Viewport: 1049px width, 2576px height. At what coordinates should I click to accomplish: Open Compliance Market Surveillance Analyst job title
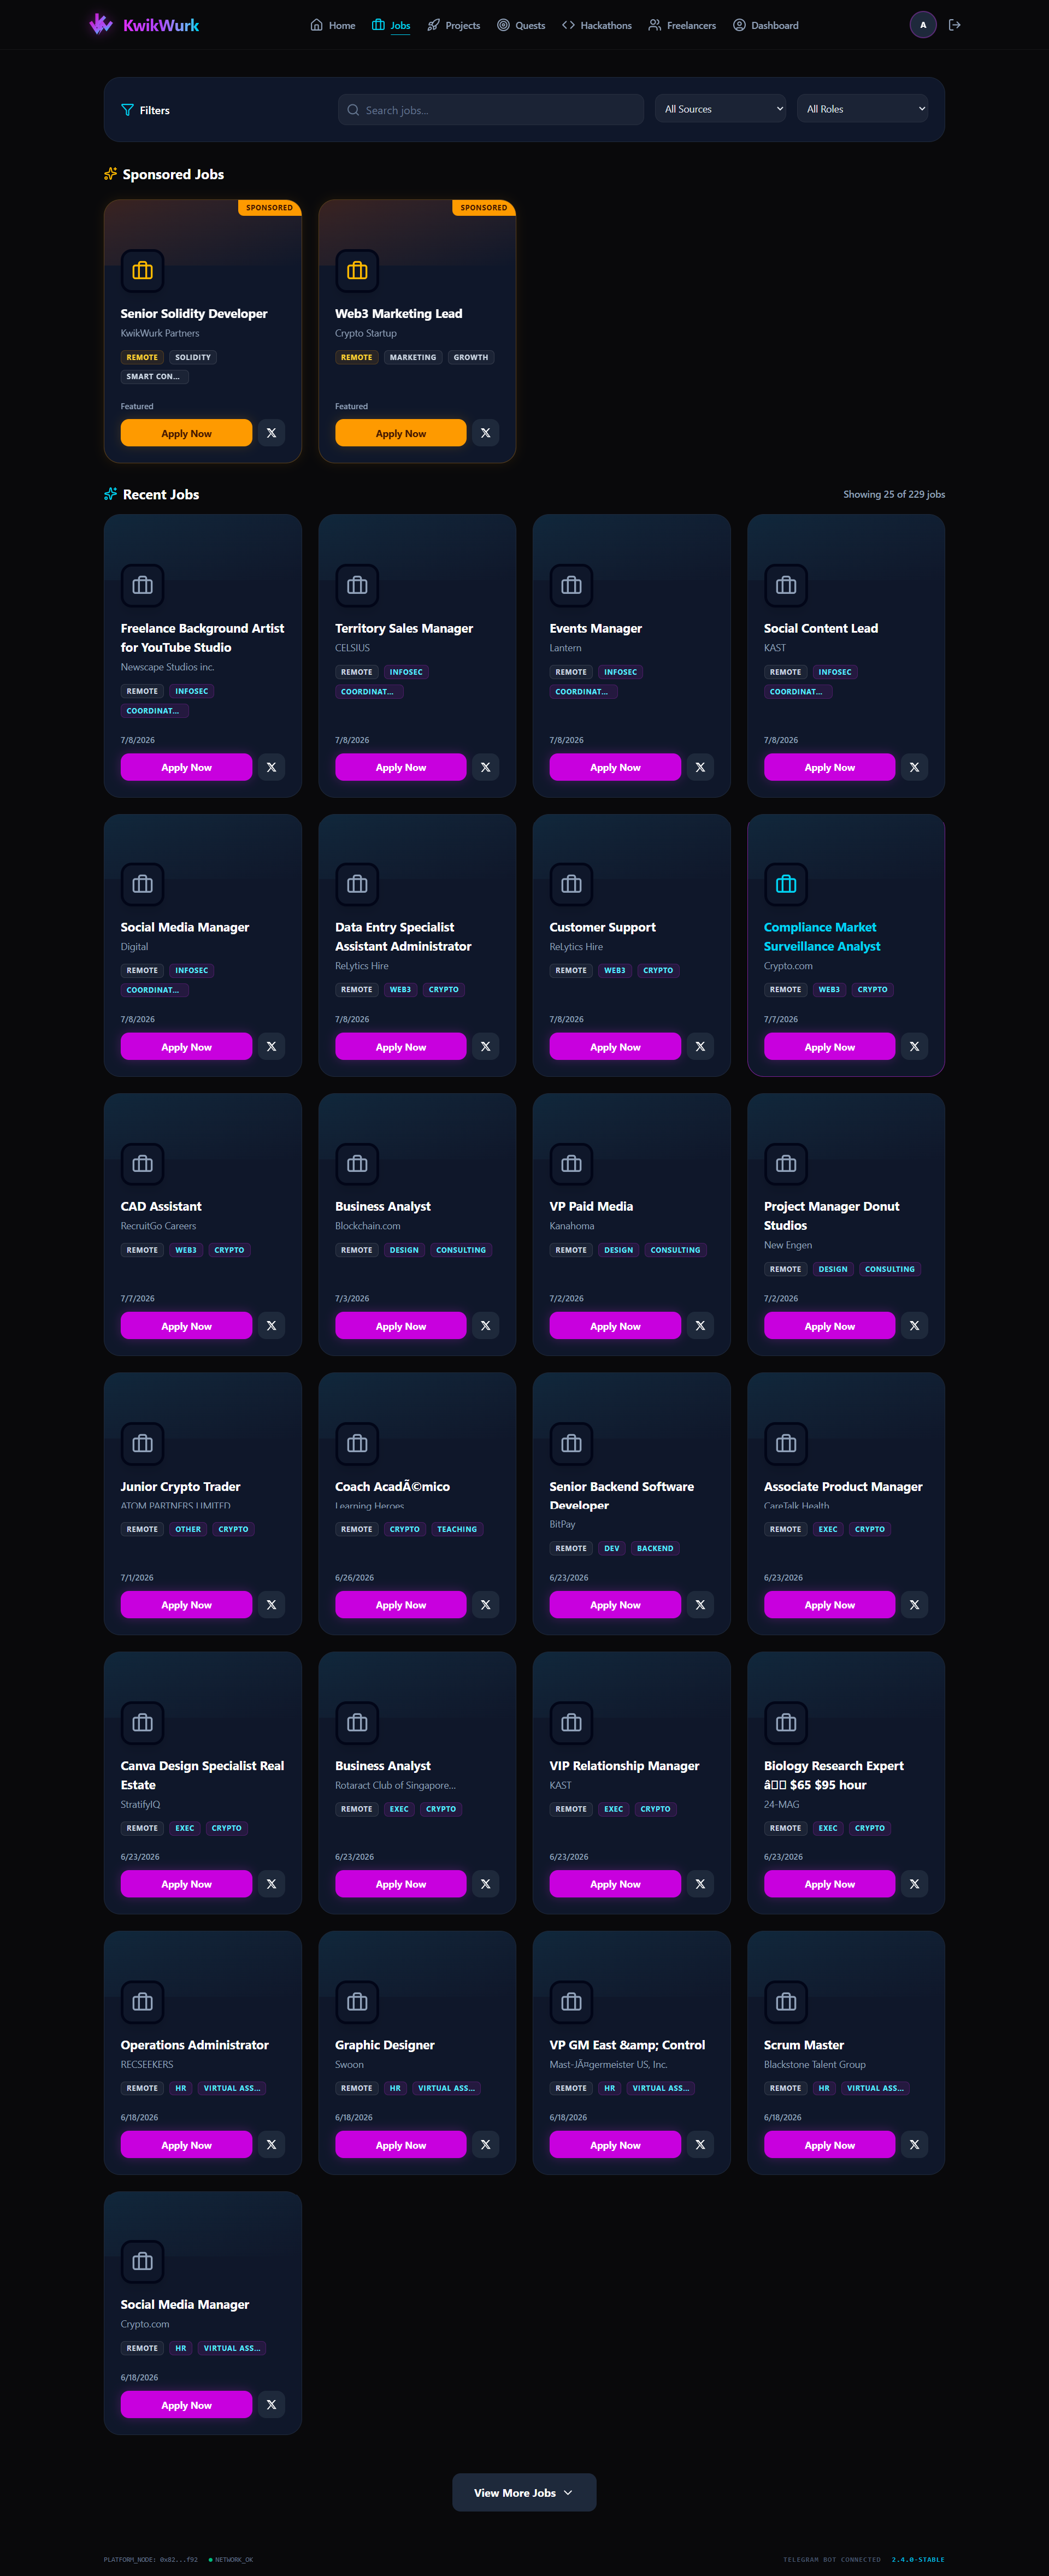click(822, 937)
